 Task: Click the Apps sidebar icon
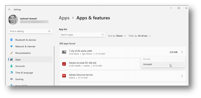(11, 60)
